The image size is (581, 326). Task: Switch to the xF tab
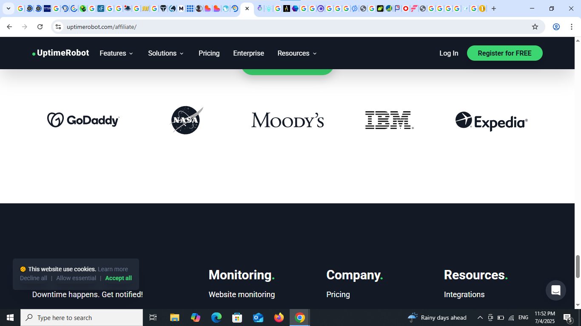pyautogui.click(x=101, y=8)
